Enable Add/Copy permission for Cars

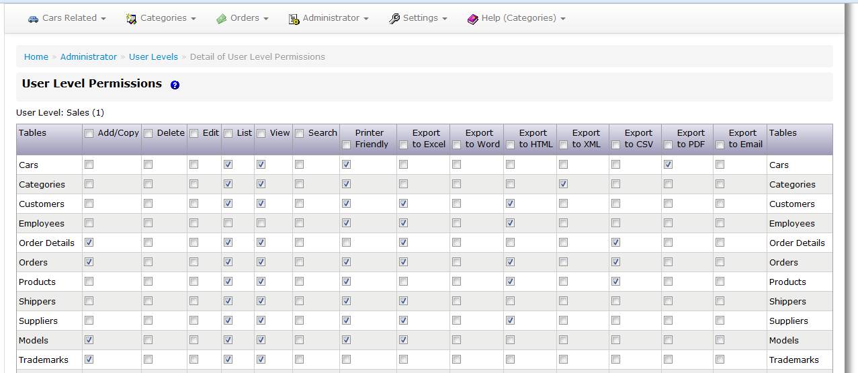tap(89, 165)
